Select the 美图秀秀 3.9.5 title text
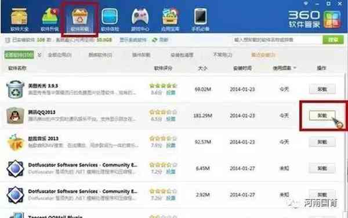Image resolution: width=348 pixels, height=218 pixels. tap(43, 86)
